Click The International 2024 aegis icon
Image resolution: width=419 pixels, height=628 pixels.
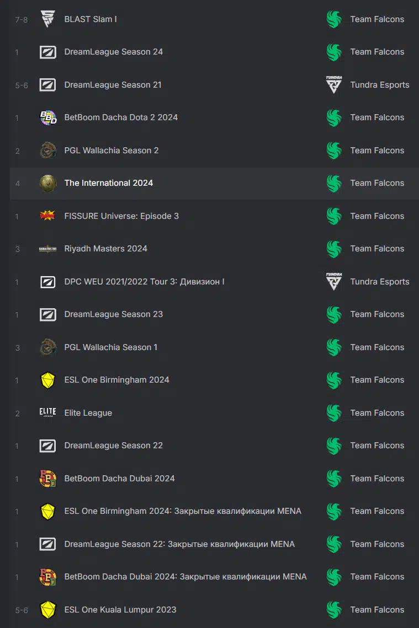47,184
